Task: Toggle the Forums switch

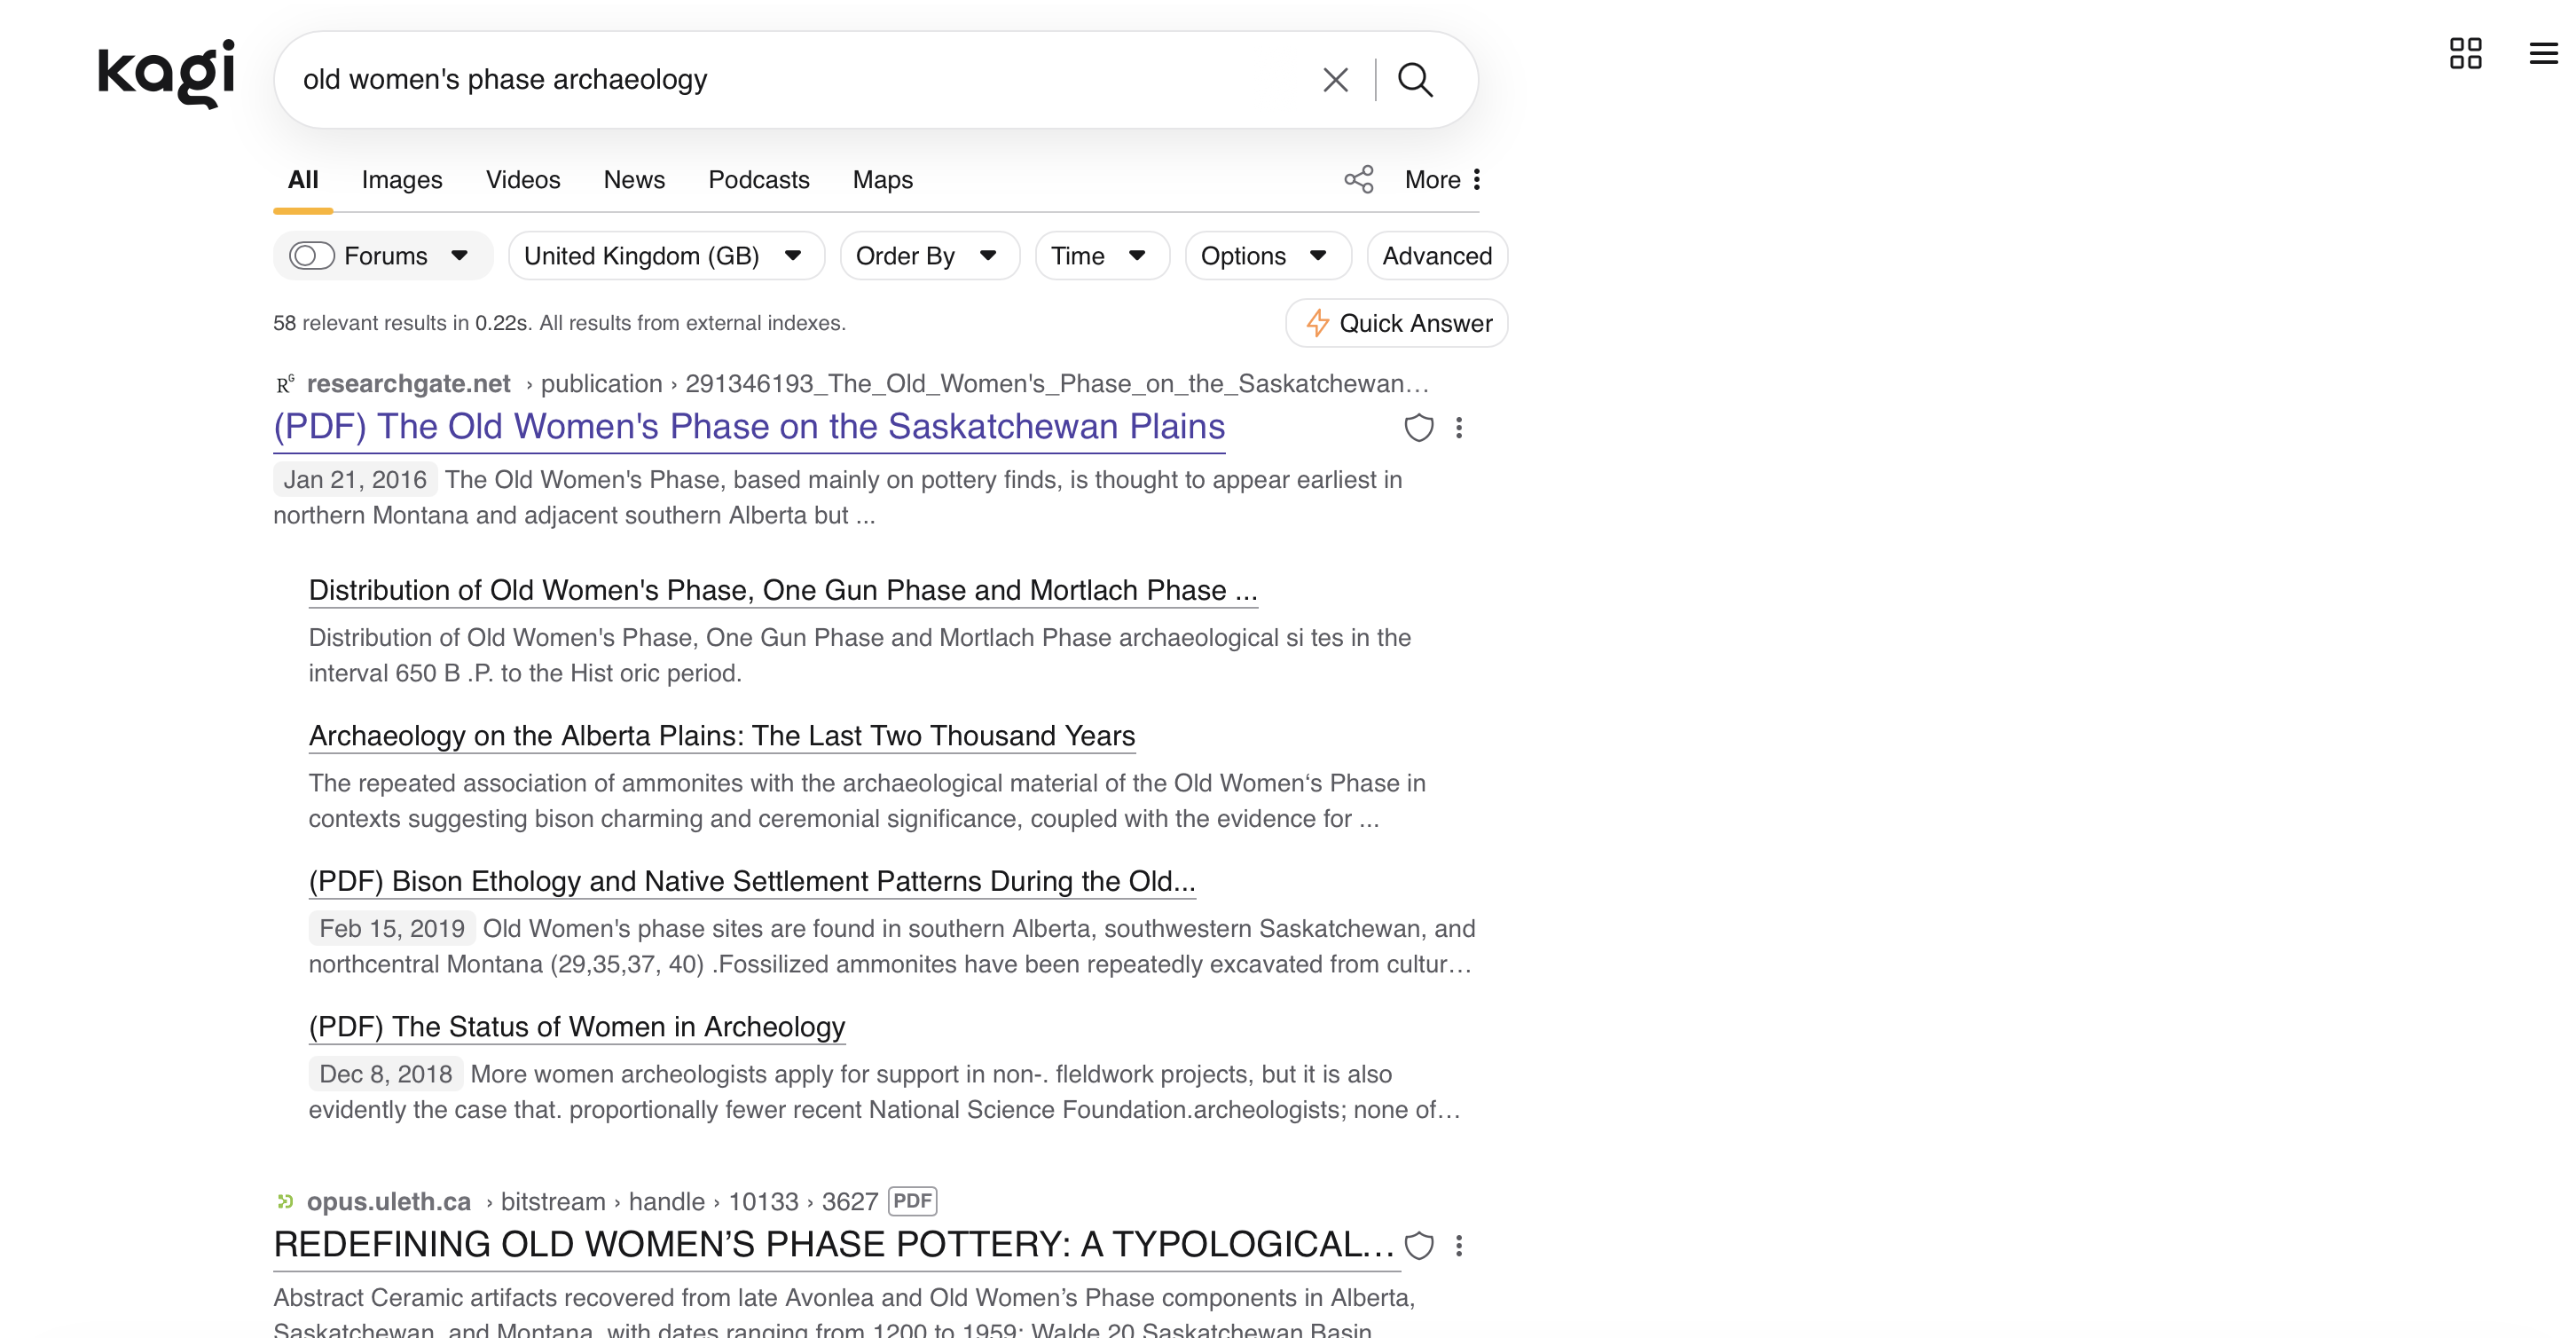Action: click(312, 256)
